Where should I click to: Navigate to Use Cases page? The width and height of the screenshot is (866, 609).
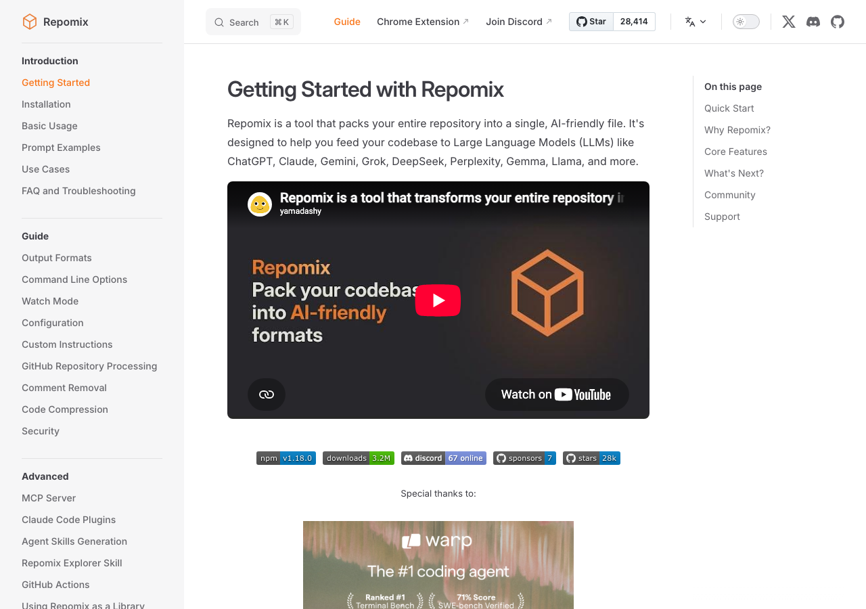[45, 169]
